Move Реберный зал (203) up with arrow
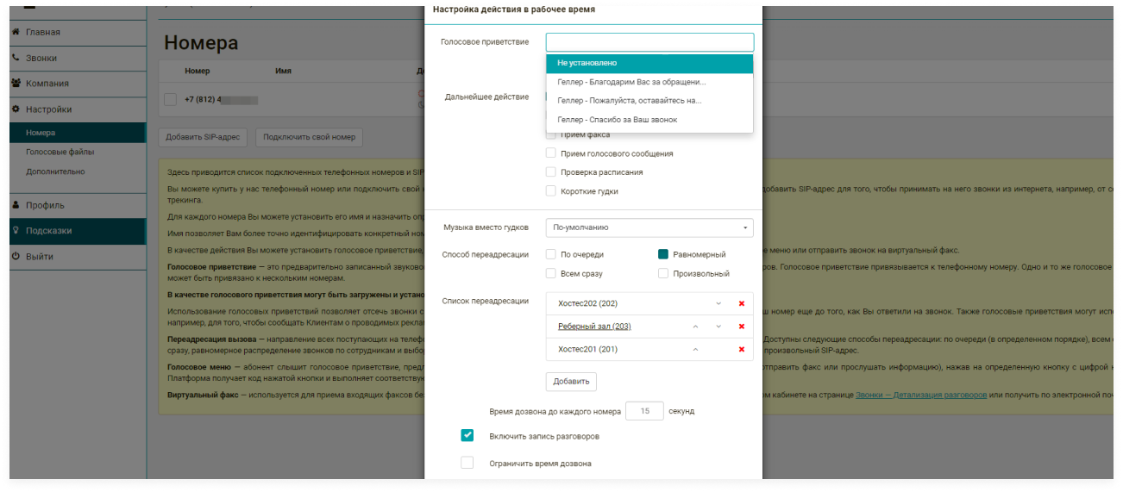The image size is (1123, 492). point(695,327)
